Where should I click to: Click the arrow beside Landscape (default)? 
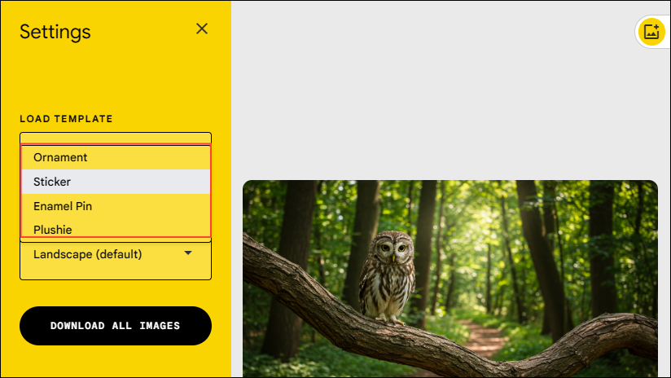pos(188,253)
